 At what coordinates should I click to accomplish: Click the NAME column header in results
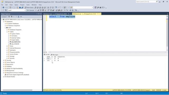coord(48,57)
